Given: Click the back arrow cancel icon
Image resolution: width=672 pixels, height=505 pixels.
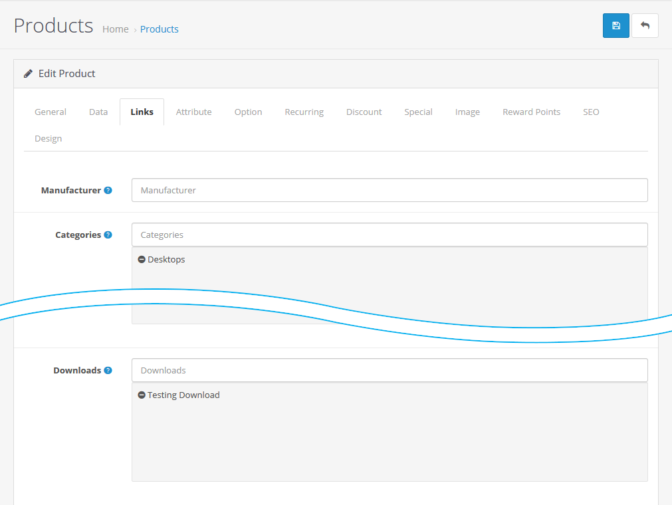Looking at the screenshot, I should tap(645, 26).
